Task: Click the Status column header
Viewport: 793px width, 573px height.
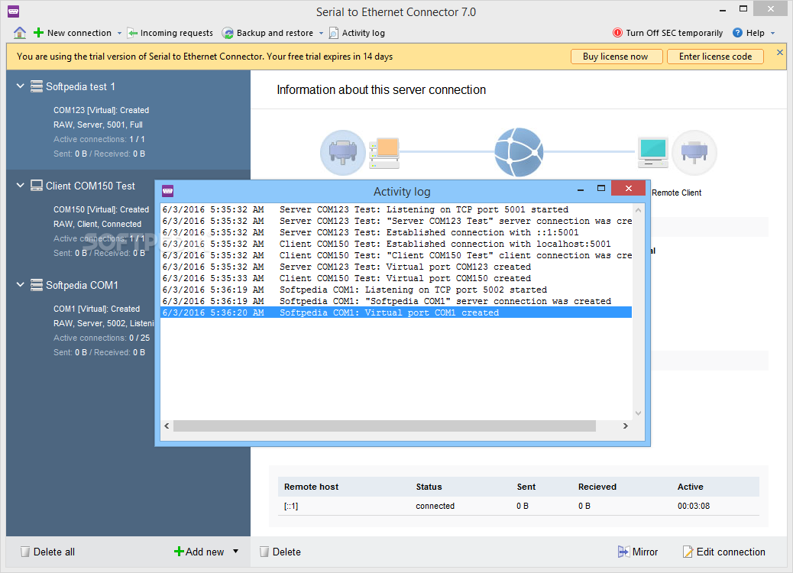Action: (x=429, y=487)
